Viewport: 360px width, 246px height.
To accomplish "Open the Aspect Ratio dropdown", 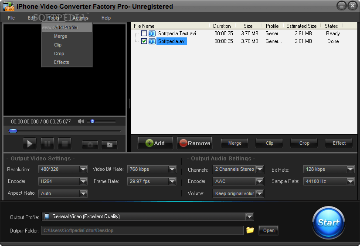I will (83, 193).
